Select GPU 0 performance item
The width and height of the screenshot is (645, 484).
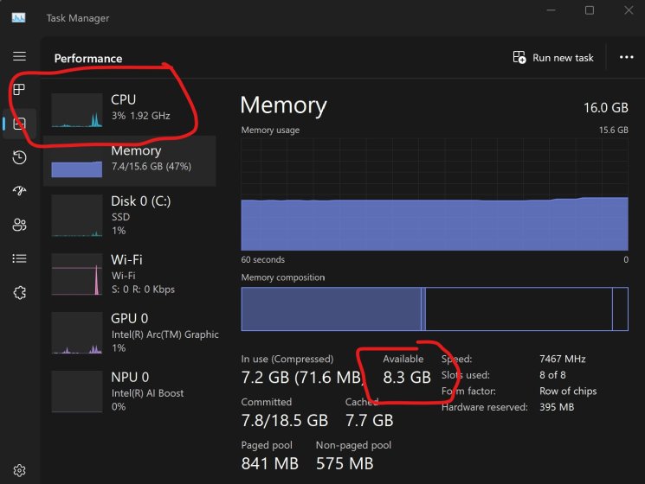(130, 333)
